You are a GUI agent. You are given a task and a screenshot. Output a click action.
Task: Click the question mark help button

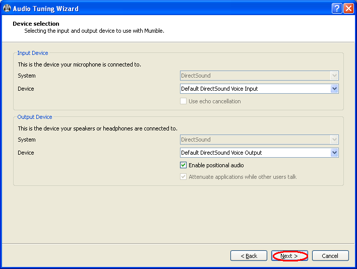337,9
